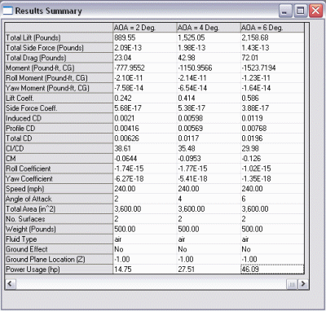Click the Power Usage value 27.51
Image resolution: width=326 pixels, height=311 pixels.
(209, 269)
